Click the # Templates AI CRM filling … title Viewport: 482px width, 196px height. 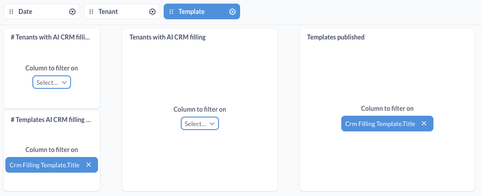(x=51, y=120)
